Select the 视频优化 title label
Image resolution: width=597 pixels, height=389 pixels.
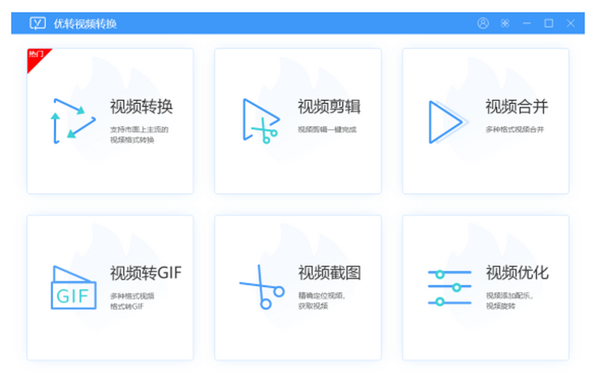[x=516, y=273]
